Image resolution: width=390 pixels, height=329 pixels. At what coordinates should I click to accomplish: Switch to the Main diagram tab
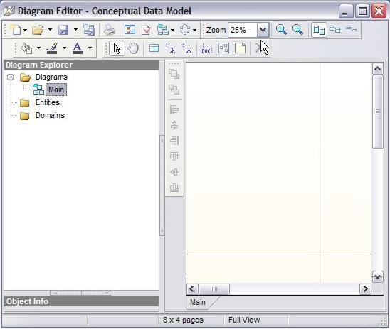[x=198, y=302]
